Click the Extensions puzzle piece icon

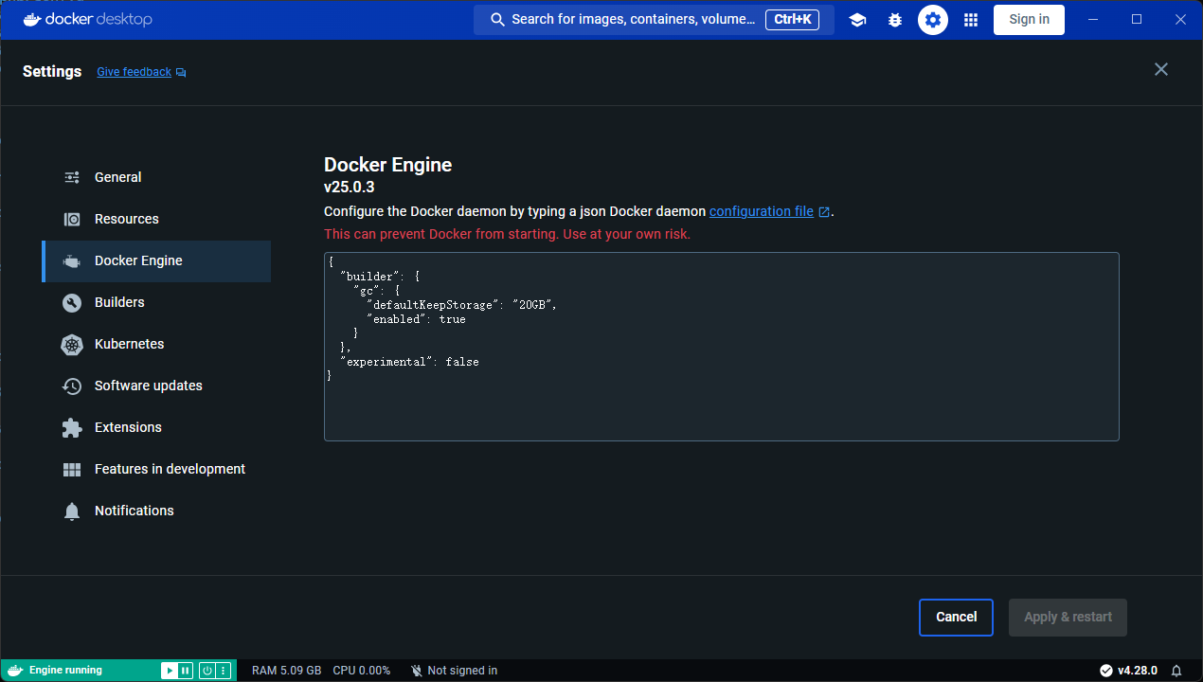pos(72,428)
